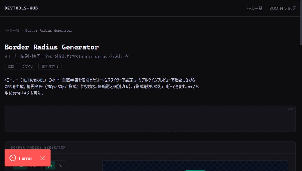The height and width of the screenshot is (171, 302).
Task: Open the '1 error' notification details
Action: click(25, 159)
